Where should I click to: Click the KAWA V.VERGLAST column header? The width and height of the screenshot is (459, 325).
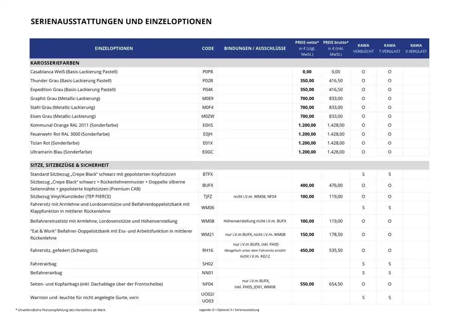pyautogui.click(x=416, y=48)
